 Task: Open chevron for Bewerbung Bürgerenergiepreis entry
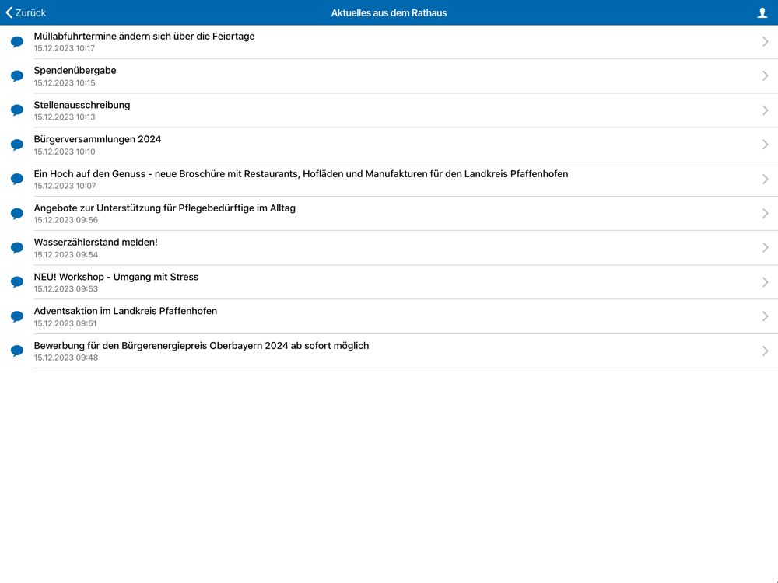pos(765,351)
